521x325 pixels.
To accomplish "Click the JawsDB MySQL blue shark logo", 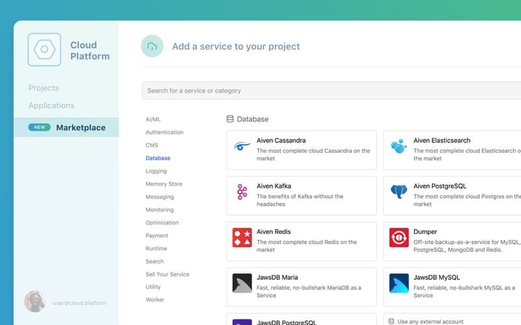I will [x=399, y=283].
